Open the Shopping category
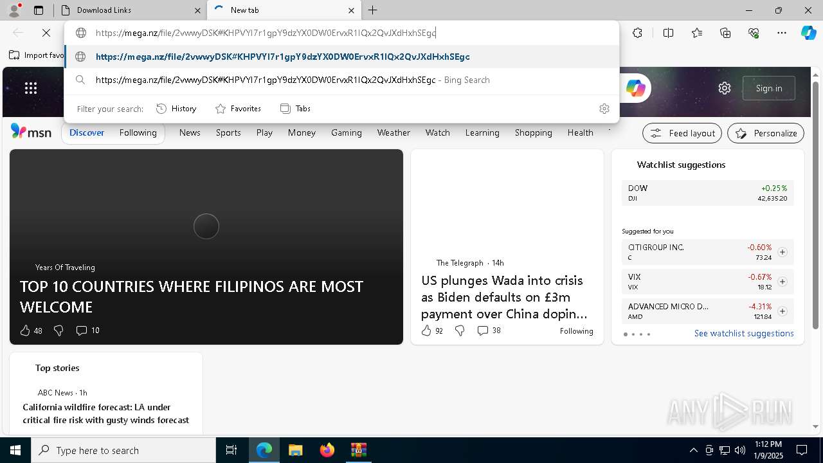This screenshot has width=823, height=463. [x=533, y=132]
